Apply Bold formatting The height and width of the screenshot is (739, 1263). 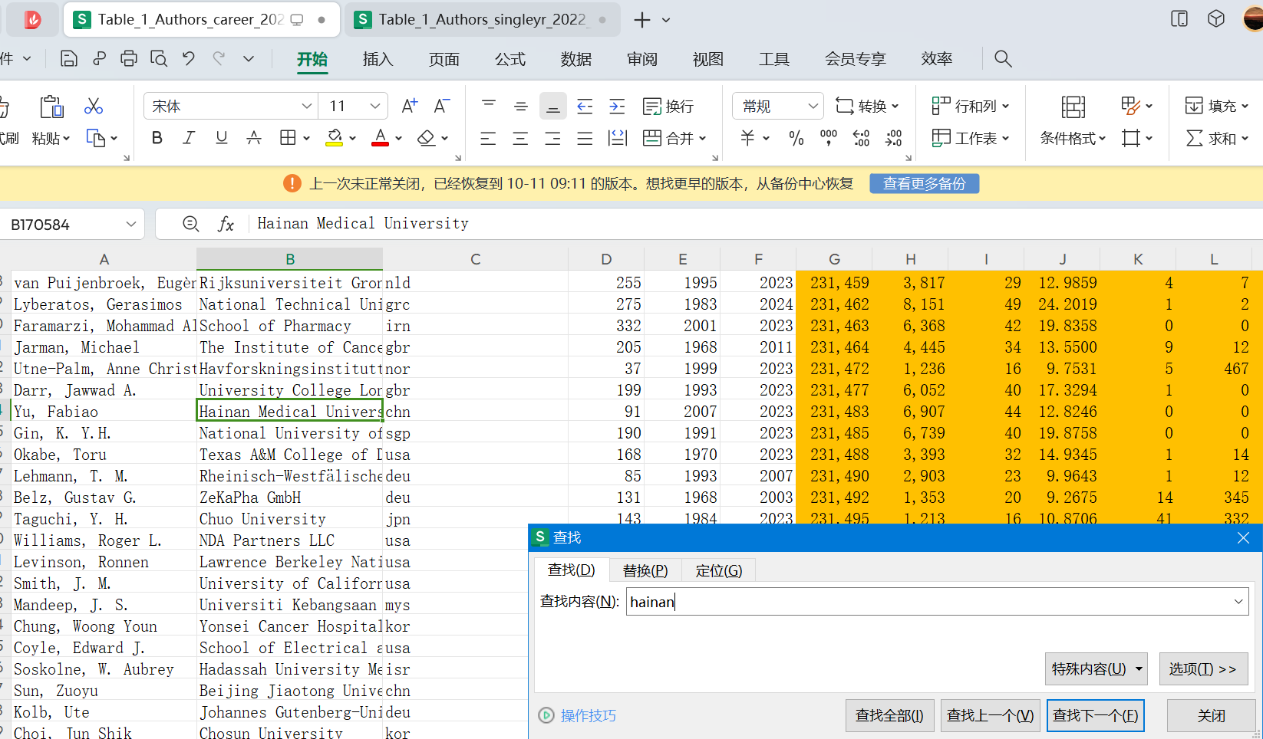click(157, 138)
